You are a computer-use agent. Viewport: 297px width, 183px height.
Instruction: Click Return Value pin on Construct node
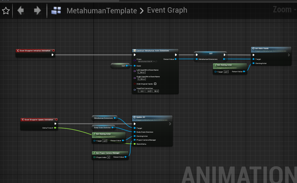(176, 59)
